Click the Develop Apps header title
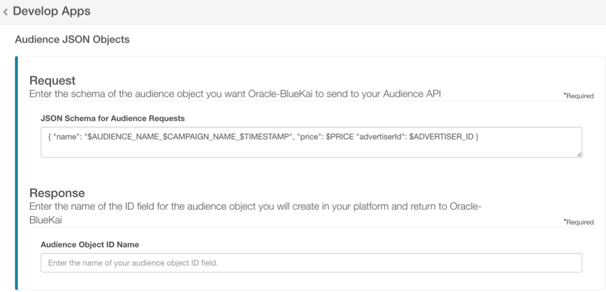The height and width of the screenshot is (292, 606). click(51, 11)
